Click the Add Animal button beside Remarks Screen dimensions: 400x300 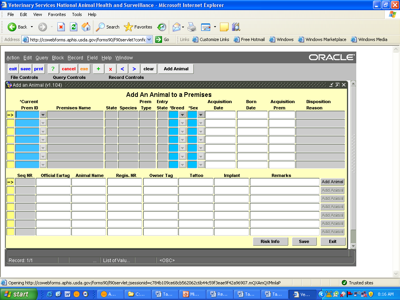point(332,182)
